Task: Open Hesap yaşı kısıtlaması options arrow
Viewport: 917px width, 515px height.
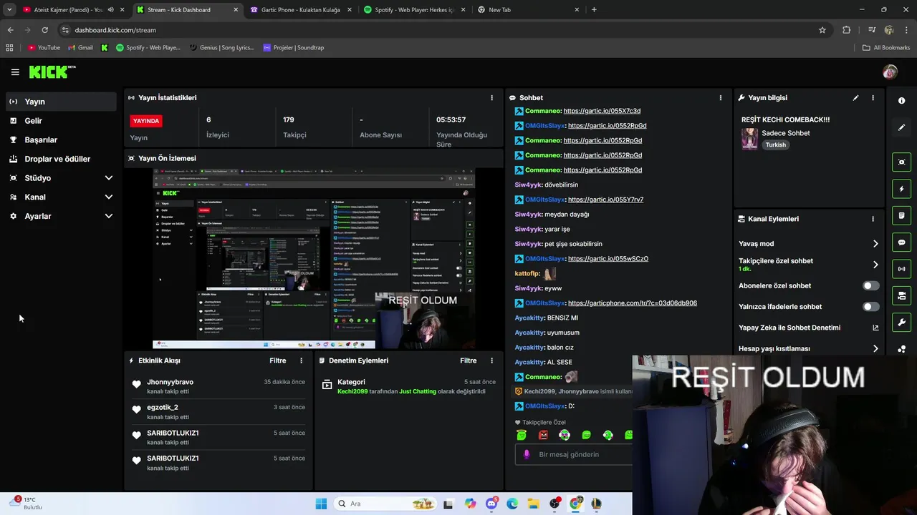Action: tap(875, 348)
